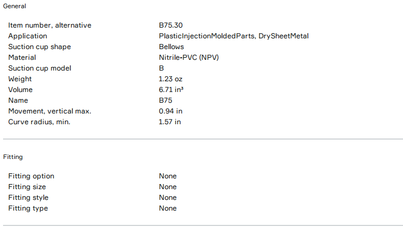The width and height of the screenshot is (403, 229).
Task: Click the Curve radius, min. label
Action: tap(38, 122)
